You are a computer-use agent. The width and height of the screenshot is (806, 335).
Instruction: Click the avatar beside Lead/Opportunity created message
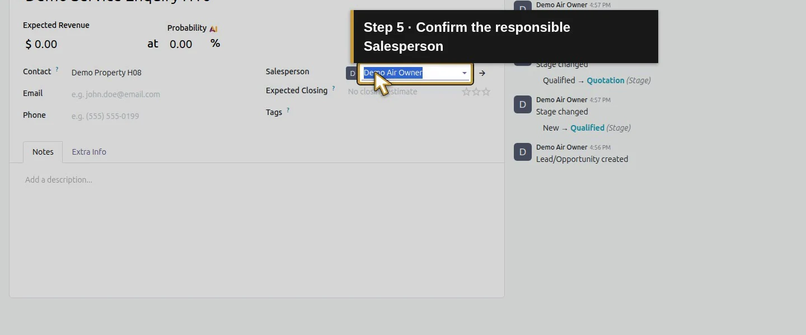(x=523, y=152)
